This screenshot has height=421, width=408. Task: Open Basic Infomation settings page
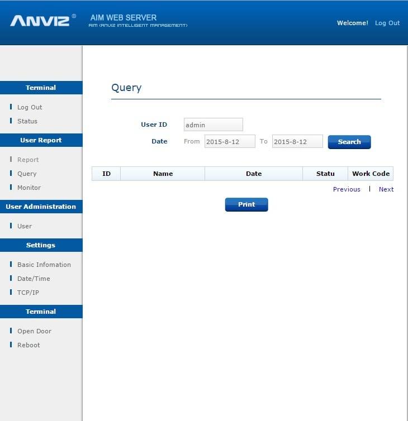(x=44, y=265)
